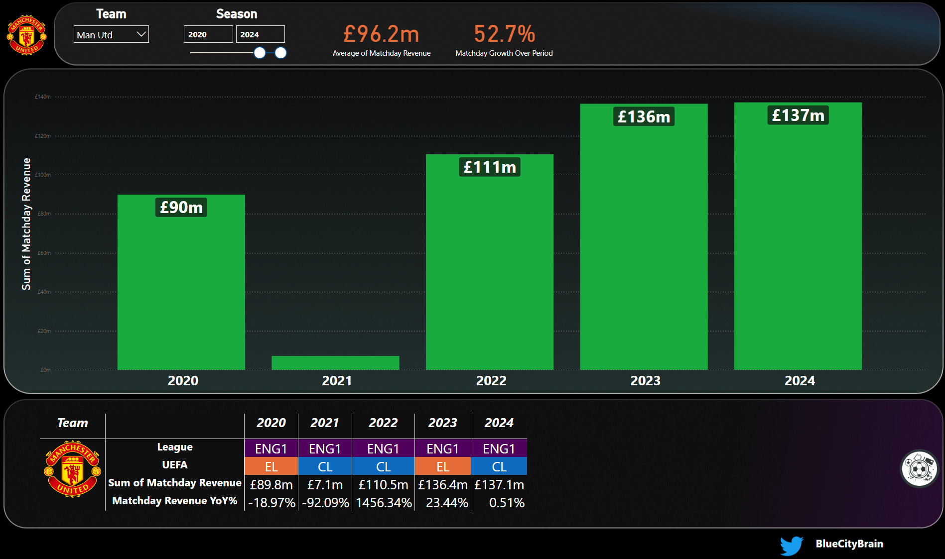Select the 2024 revenue bar

[x=798, y=236]
